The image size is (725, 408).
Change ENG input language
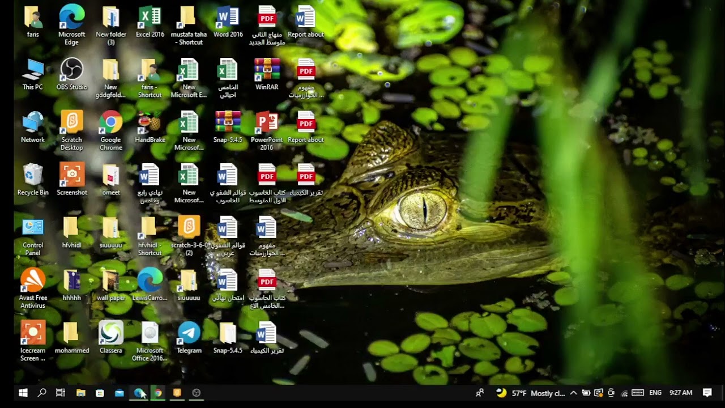pos(655,393)
